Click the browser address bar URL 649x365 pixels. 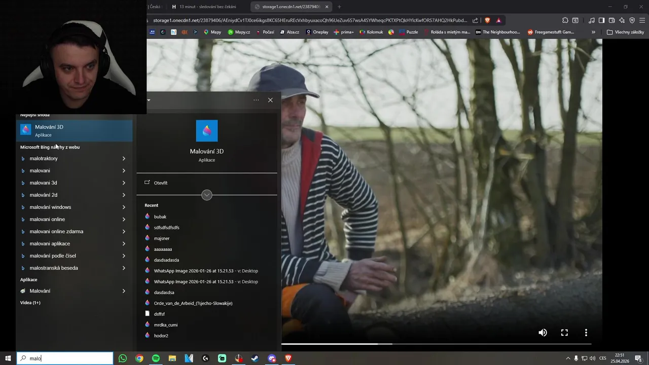tap(310, 20)
